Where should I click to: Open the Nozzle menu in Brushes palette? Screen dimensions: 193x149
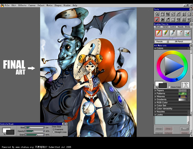pyautogui.click(x=180, y=27)
